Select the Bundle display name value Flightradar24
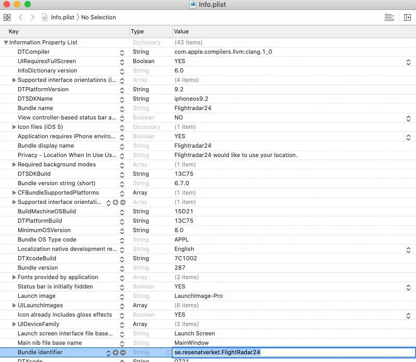 [193, 146]
